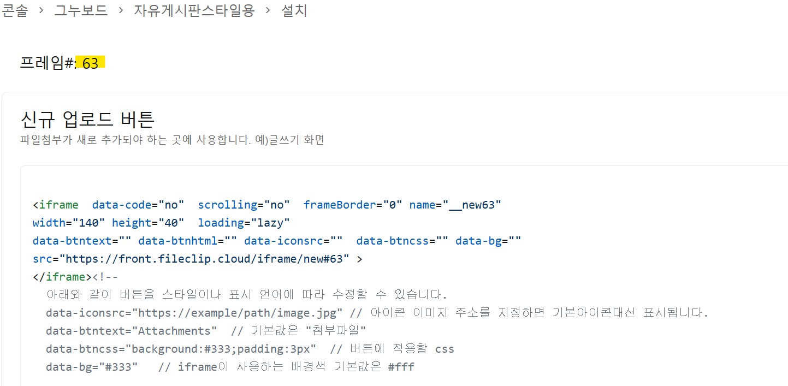Image resolution: width=788 pixels, height=386 pixels.
Task: Navigate to 그누보드 in breadcrumbs
Action: (81, 11)
